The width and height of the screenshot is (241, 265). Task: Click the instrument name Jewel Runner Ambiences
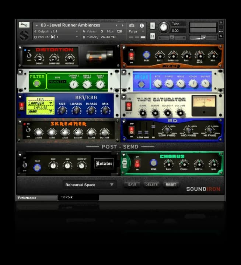70,25
